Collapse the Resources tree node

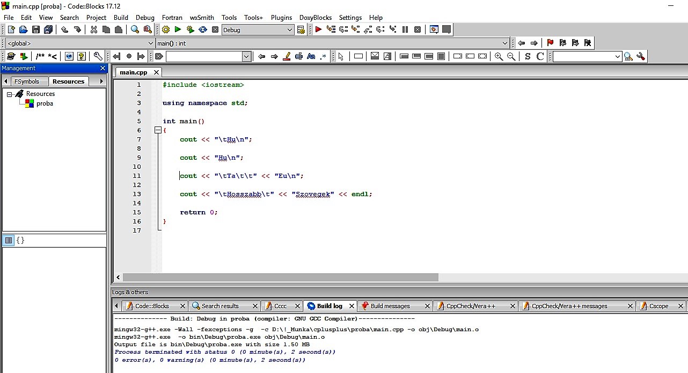click(x=9, y=94)
